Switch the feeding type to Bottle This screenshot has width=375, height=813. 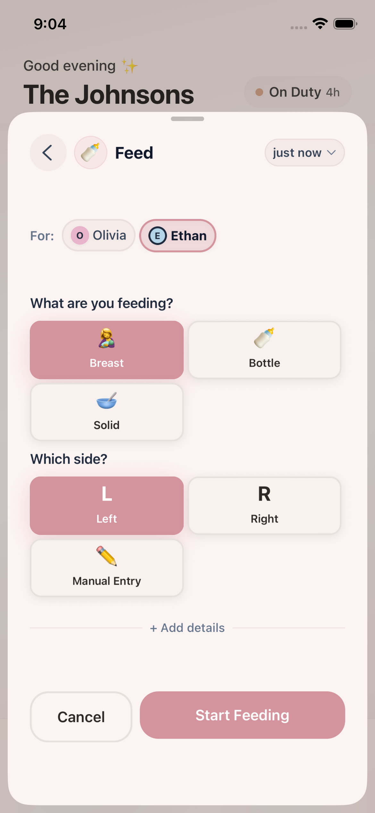pyautogui.click(x=264, y=349)
